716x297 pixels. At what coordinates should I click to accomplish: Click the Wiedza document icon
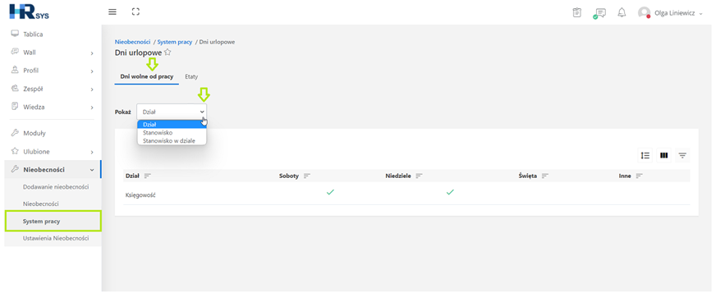(15, 107)
